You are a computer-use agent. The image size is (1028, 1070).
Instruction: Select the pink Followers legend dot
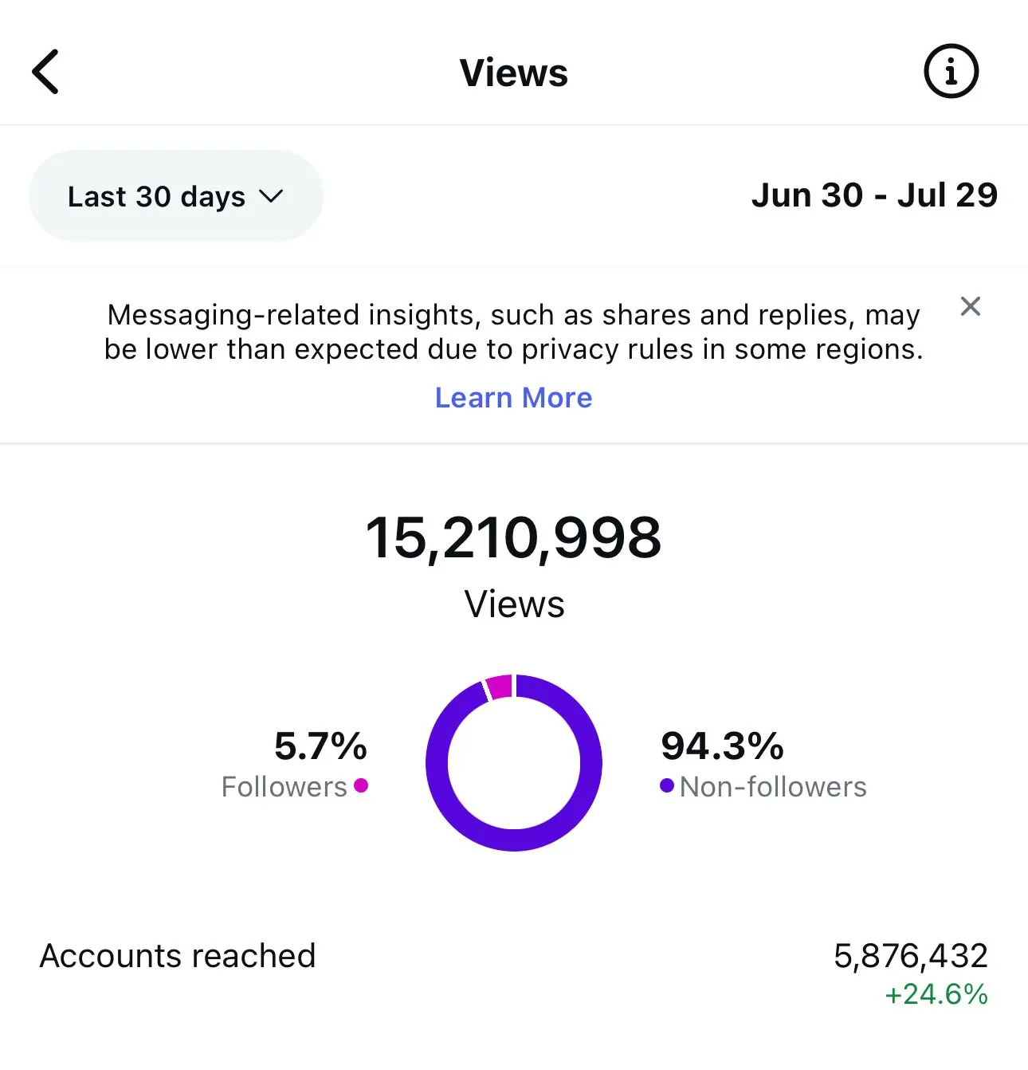361,786
